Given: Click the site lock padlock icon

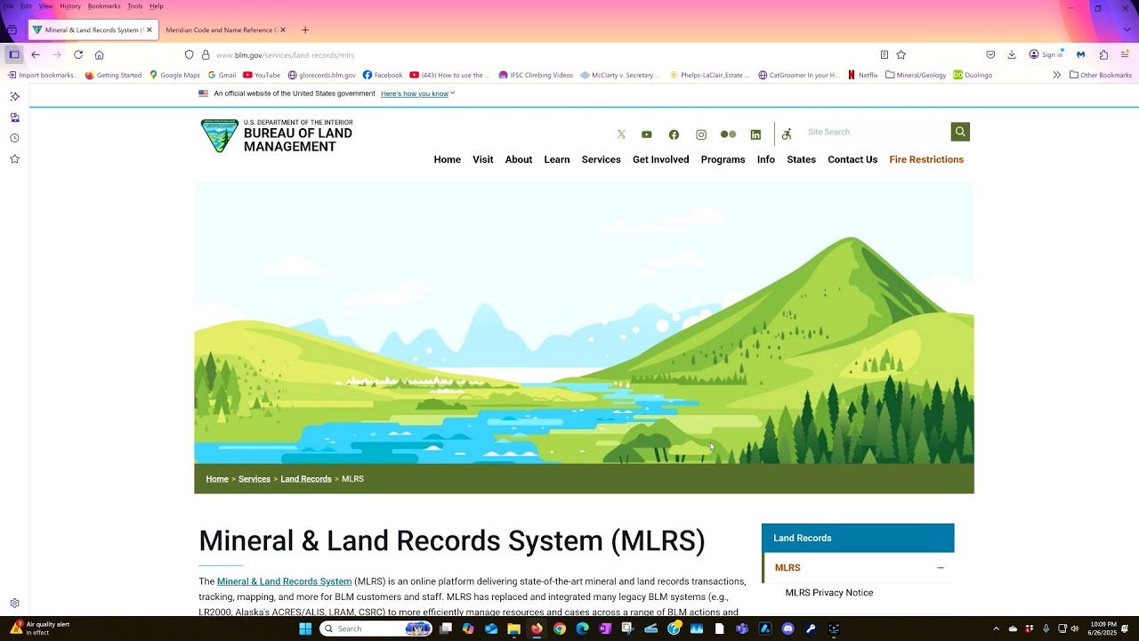Looking at the screenshot, I should pyautogui.click(x=206, y=54).
